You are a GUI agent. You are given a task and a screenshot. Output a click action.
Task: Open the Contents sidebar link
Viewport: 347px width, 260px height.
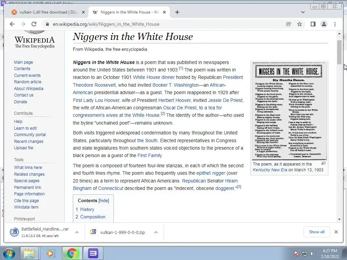pos(22,68)
